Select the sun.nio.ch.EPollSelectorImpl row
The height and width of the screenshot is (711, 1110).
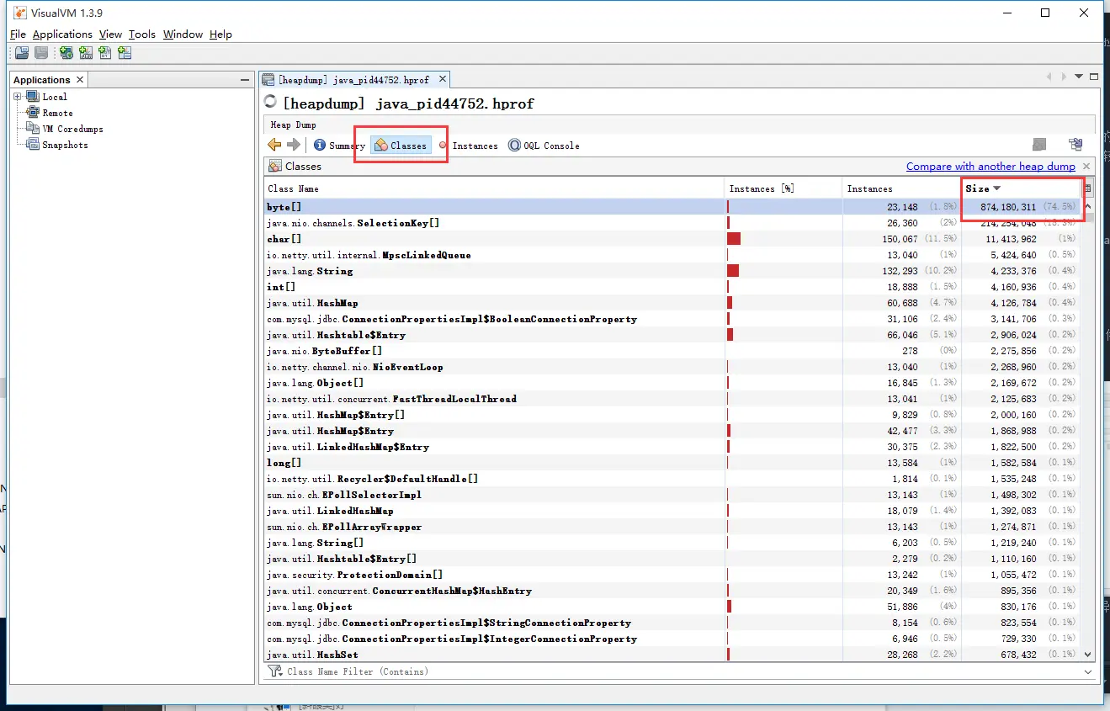click(x=672, y=495)
